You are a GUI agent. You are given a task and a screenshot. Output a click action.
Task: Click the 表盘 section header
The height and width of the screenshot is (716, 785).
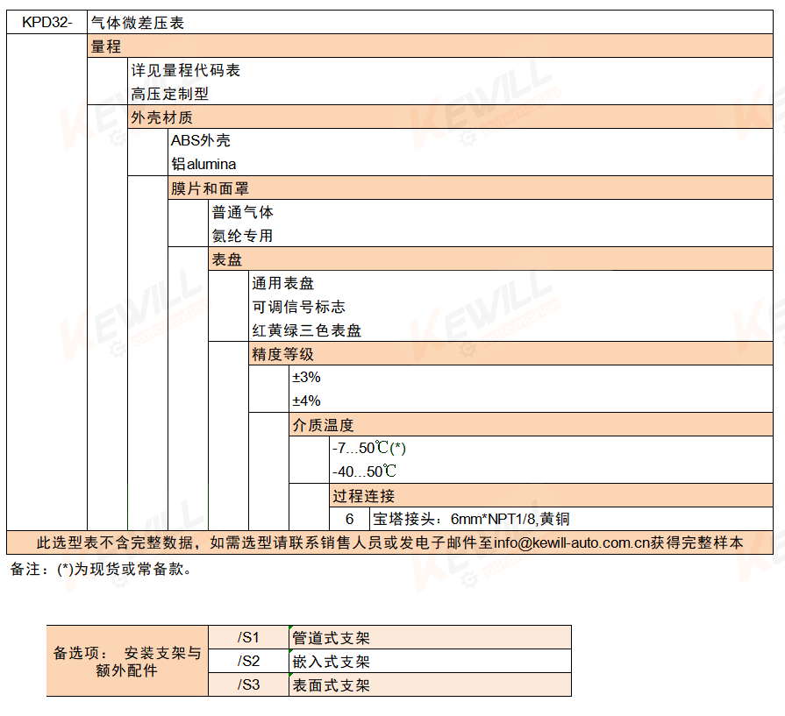point(491,259)
